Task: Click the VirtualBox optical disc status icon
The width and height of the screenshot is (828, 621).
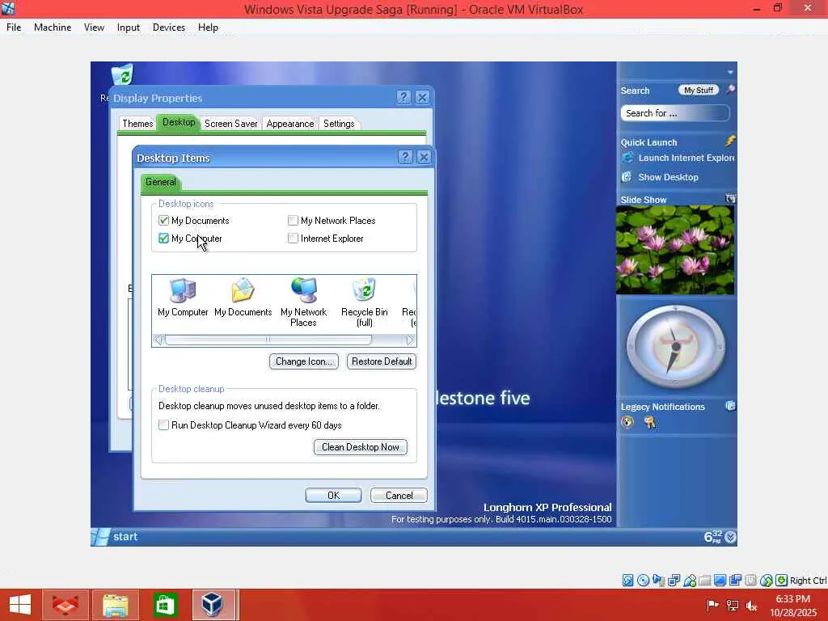Action: 643,581
